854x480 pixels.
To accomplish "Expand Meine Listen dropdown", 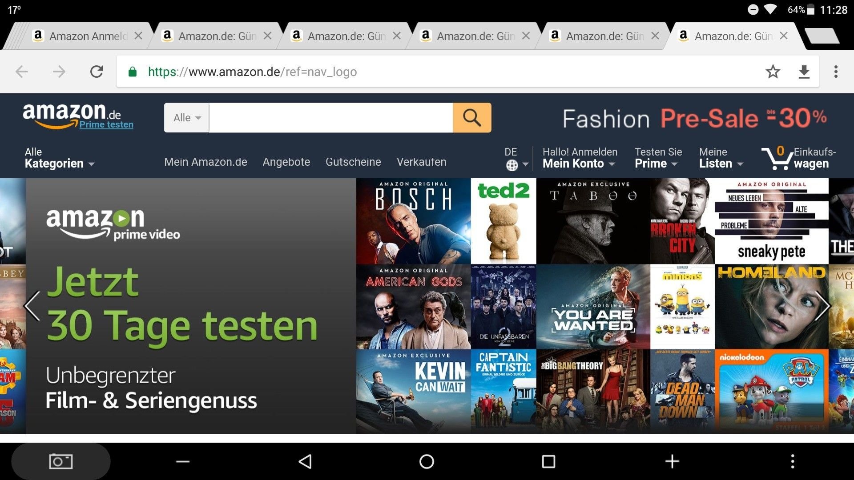I will coord(721,158).
